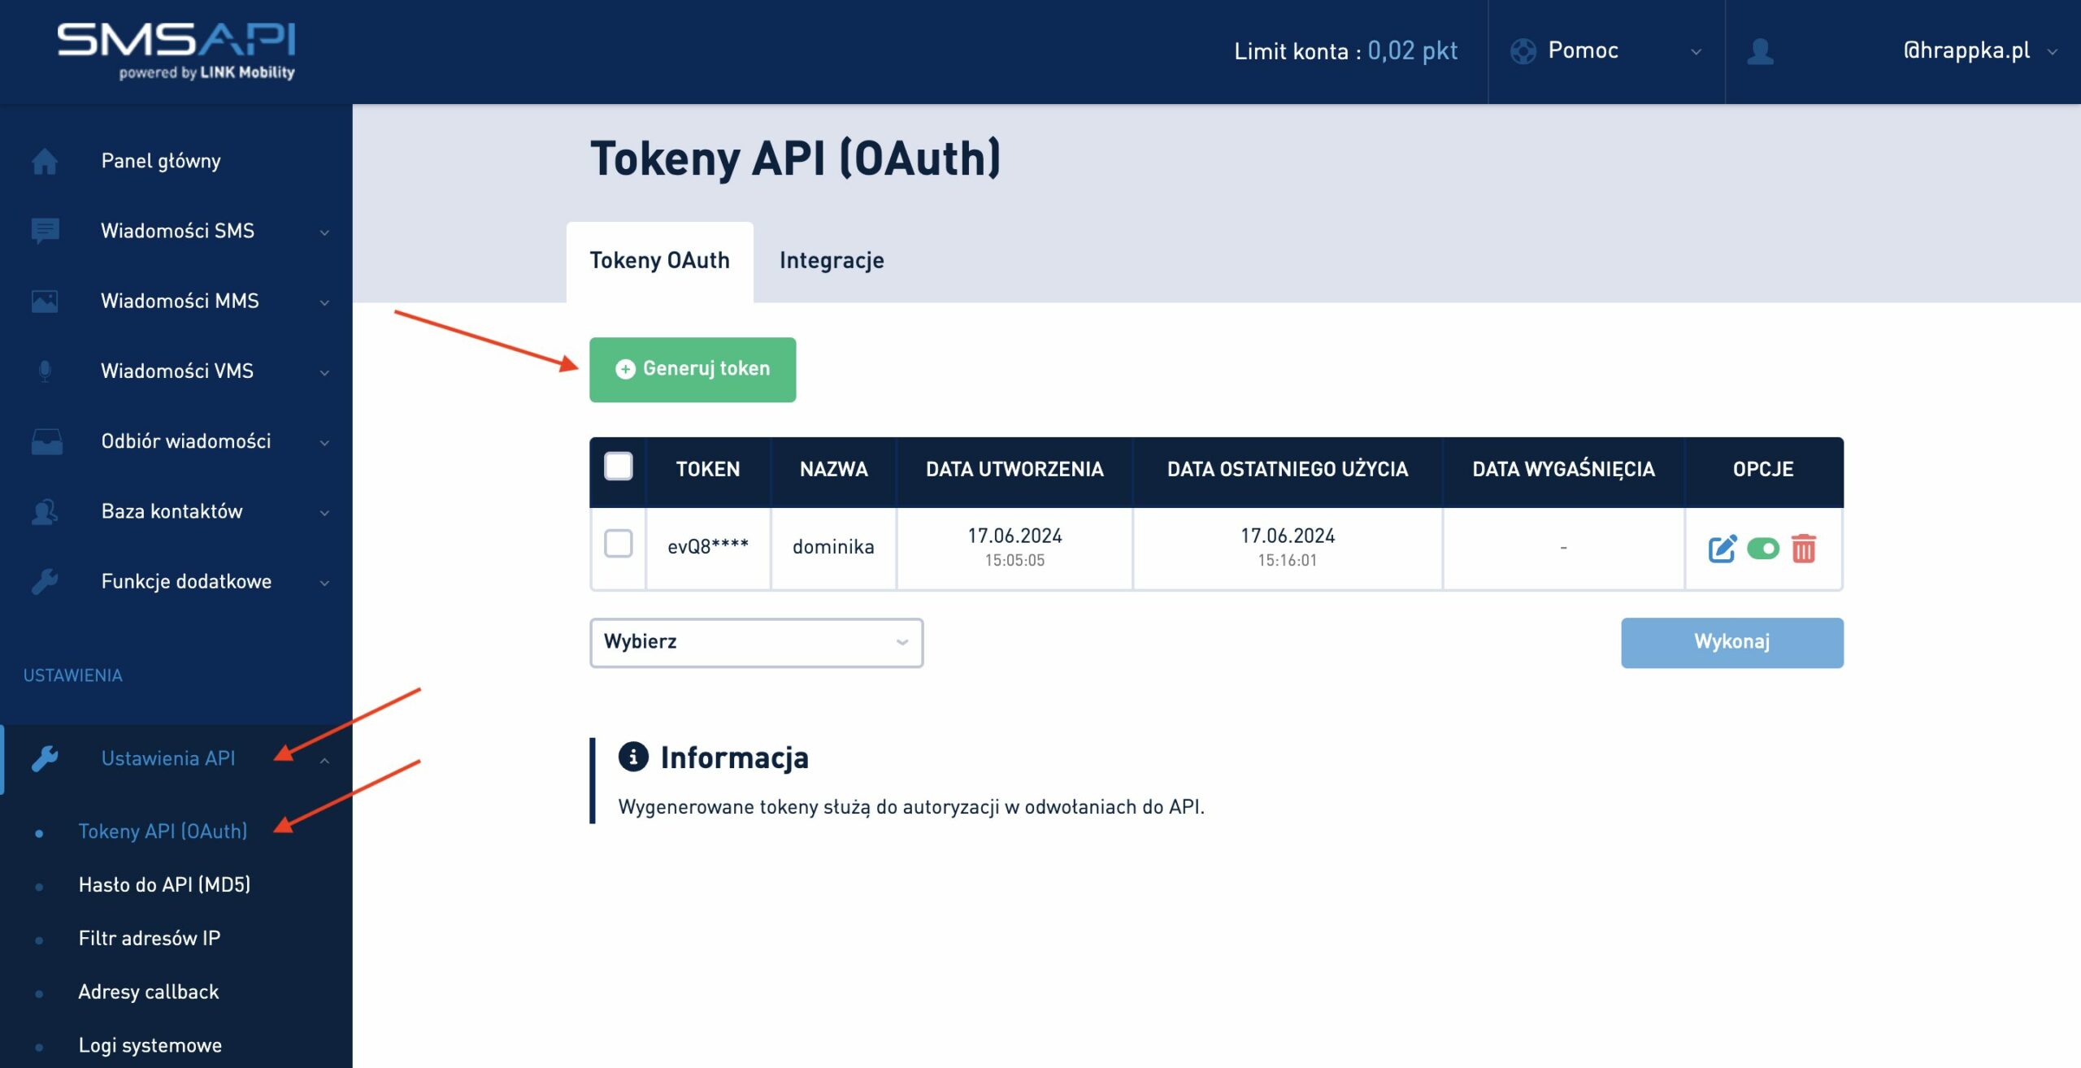
Task: Toggle the green token active switch
Action: 1762,549
